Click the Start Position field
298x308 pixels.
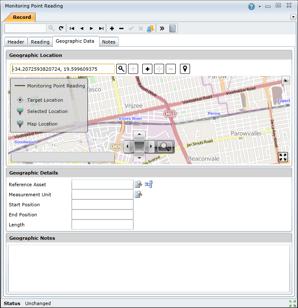coord(103,205)
